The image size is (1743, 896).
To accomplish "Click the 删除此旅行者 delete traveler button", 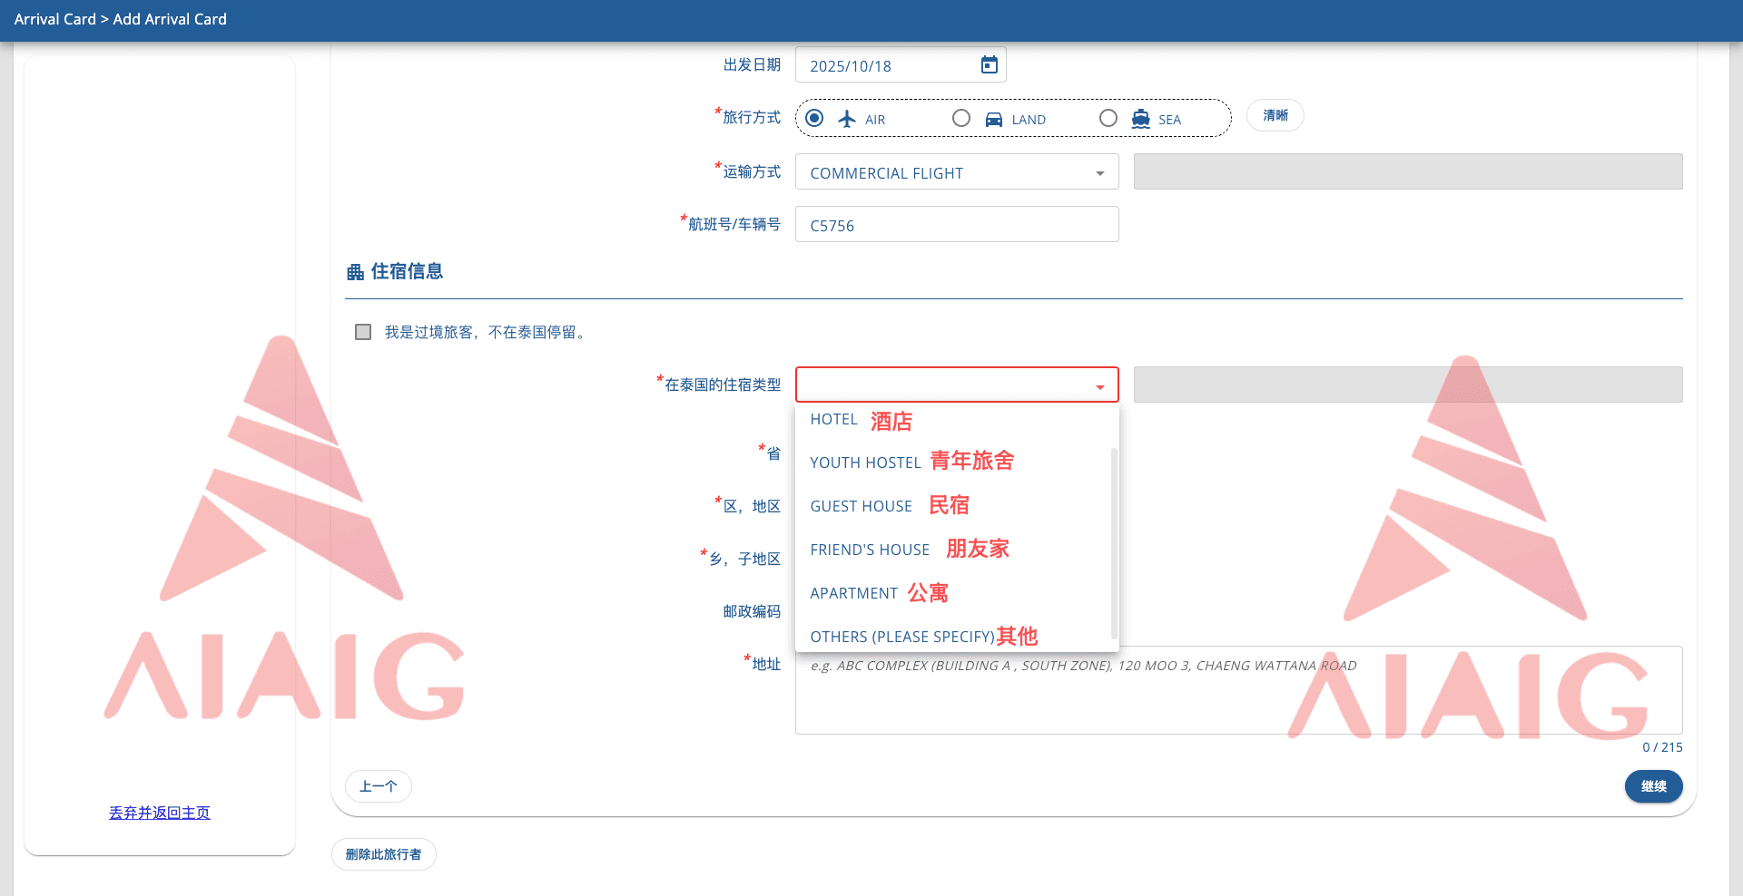I will (383, 854).
